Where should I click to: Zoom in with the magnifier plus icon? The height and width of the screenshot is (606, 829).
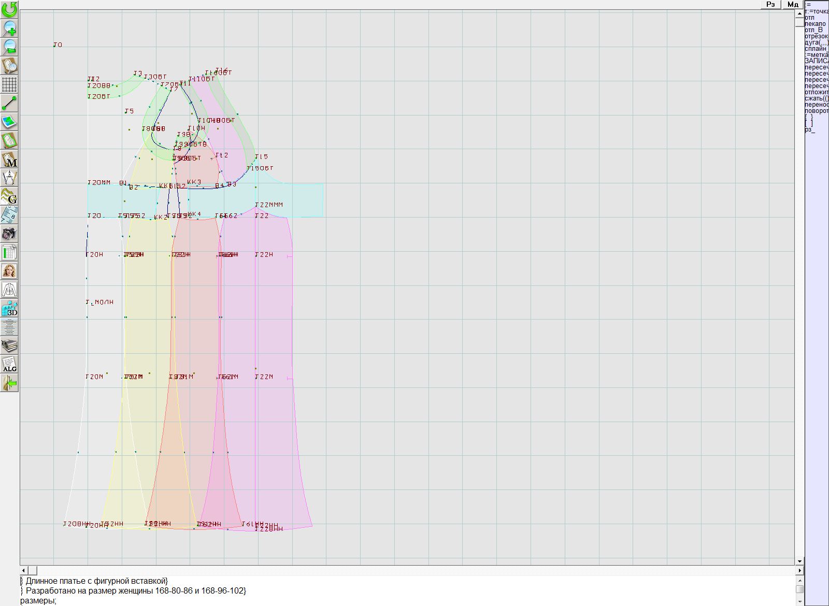9,28
